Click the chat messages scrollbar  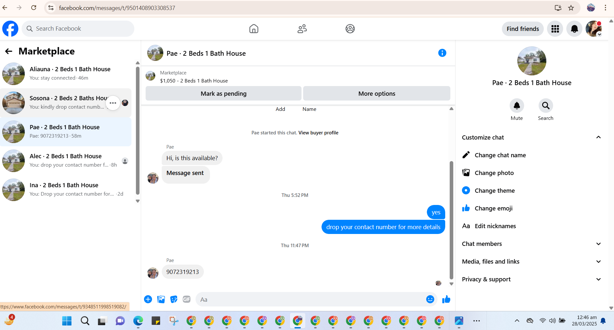[x=451, y=220]
